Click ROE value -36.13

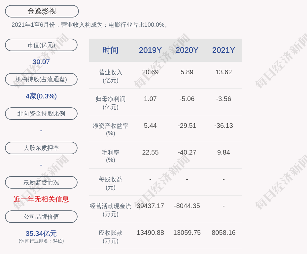click(223, 126)
